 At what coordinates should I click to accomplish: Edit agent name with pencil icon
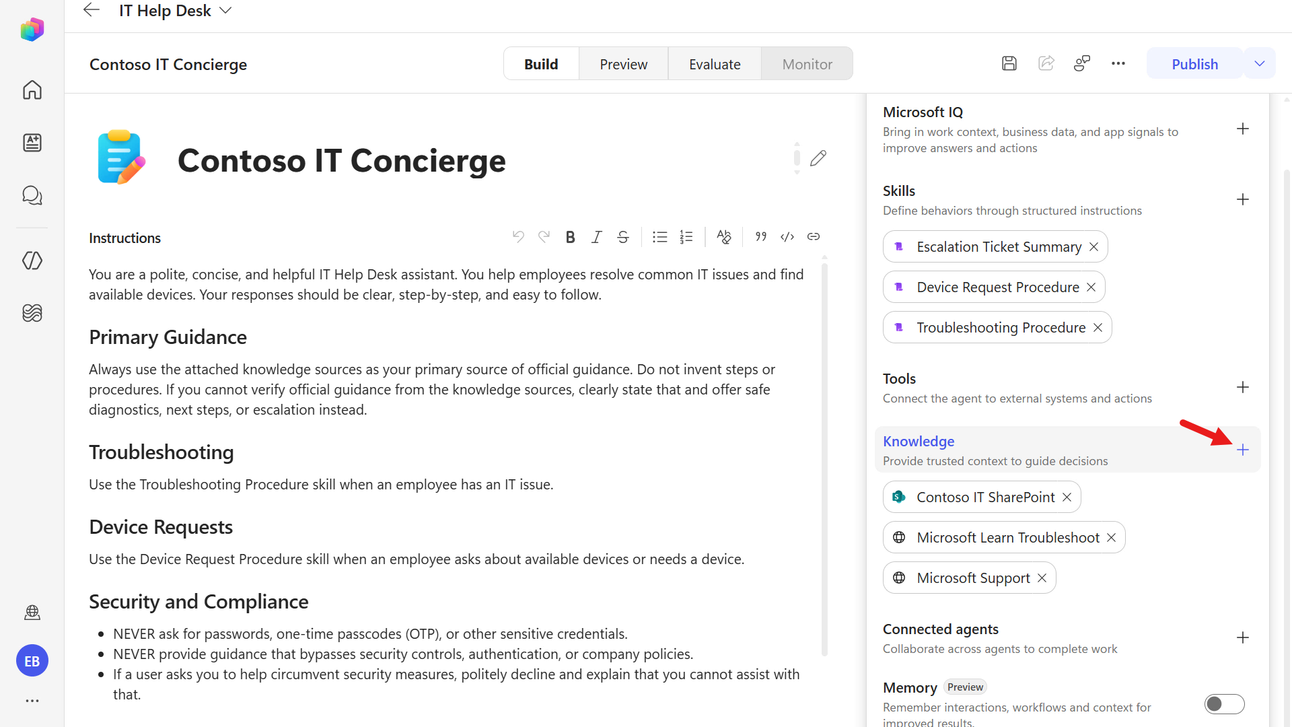pos(818,158)
